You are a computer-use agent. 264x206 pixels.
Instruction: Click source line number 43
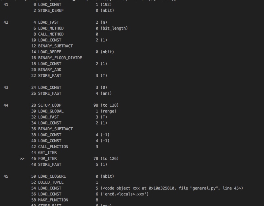[x=6, y=88]
